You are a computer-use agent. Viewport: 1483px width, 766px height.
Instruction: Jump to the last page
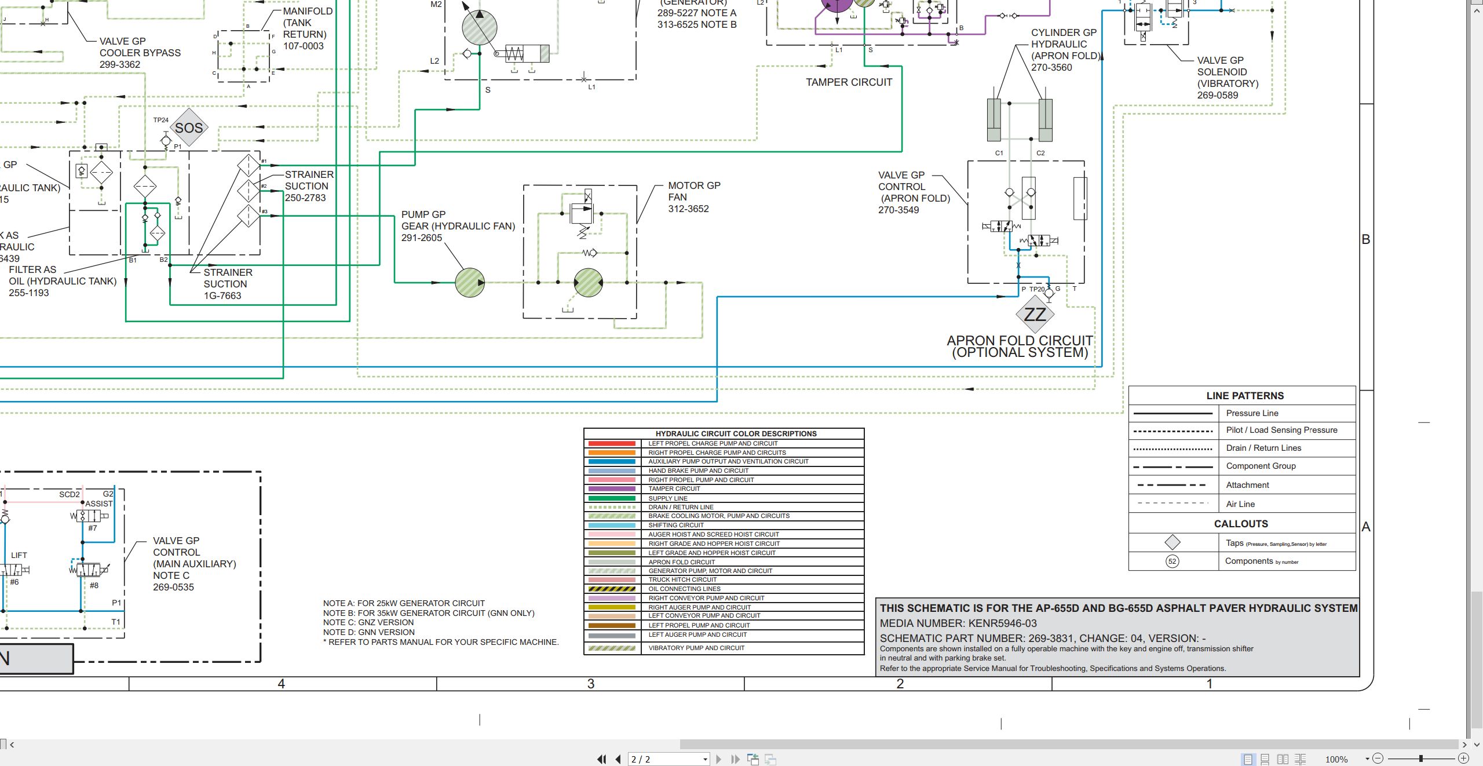735,759
